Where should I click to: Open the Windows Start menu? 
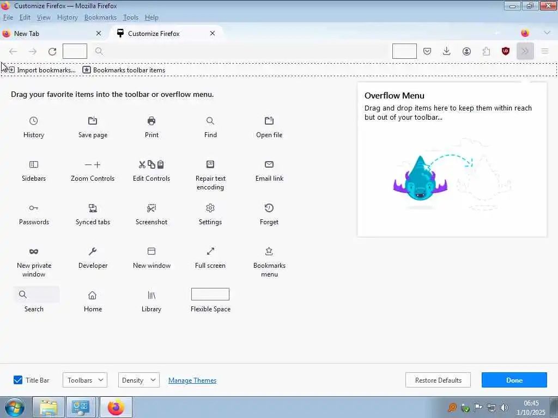[x=14, y=407]
